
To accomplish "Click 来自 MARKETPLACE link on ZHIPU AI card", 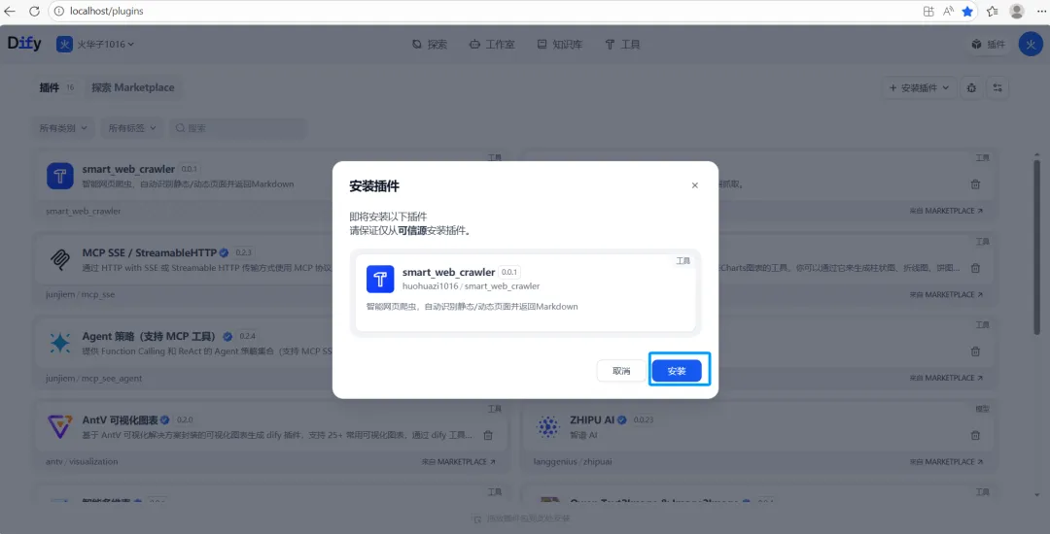I will [x=946, y=462].
